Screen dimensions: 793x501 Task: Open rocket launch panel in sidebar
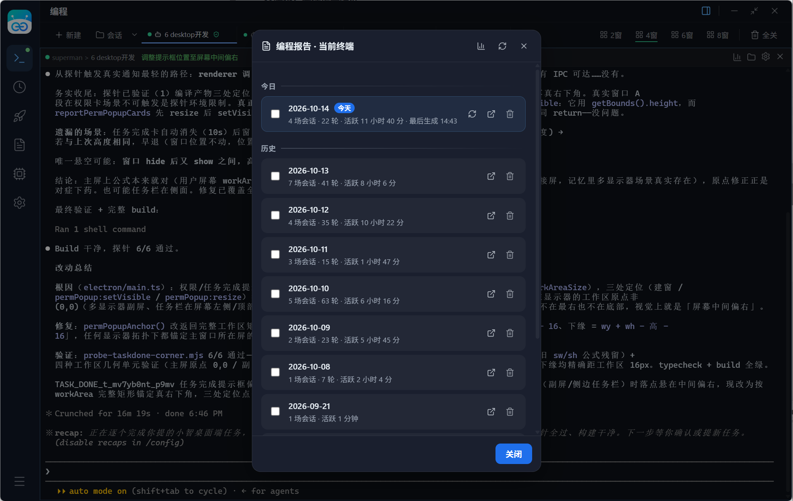(19, 116)
